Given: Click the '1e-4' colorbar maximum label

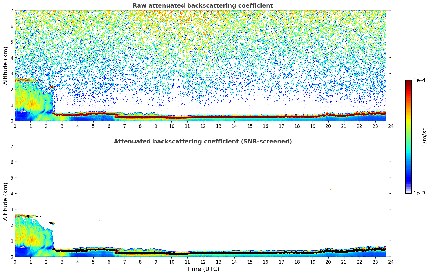Looking at the screenshot, I should point(419,80).
